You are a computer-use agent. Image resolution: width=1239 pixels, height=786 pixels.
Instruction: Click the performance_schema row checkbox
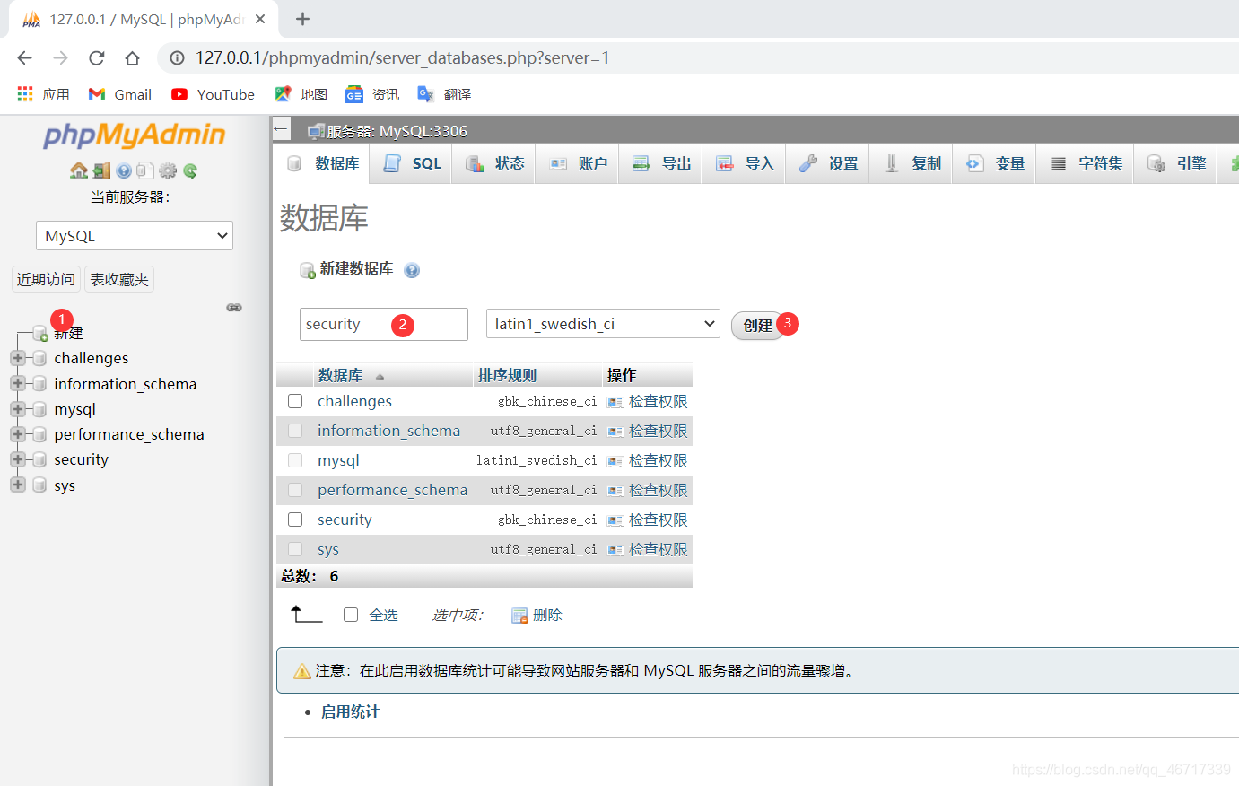295,490
